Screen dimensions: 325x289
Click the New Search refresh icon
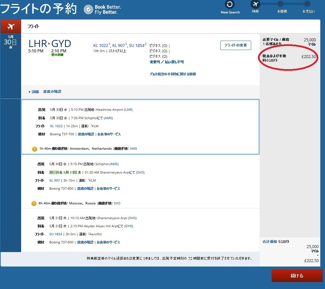pos(230,4)
